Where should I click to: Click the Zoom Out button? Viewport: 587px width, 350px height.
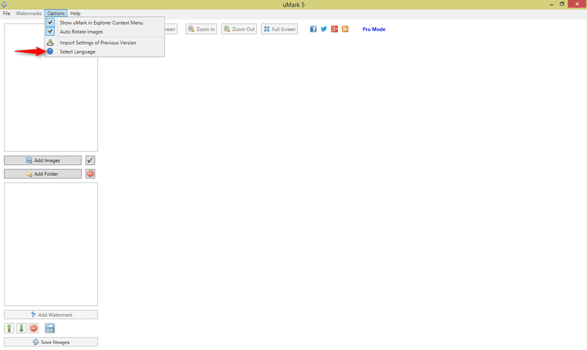click(x=239, y=29)
